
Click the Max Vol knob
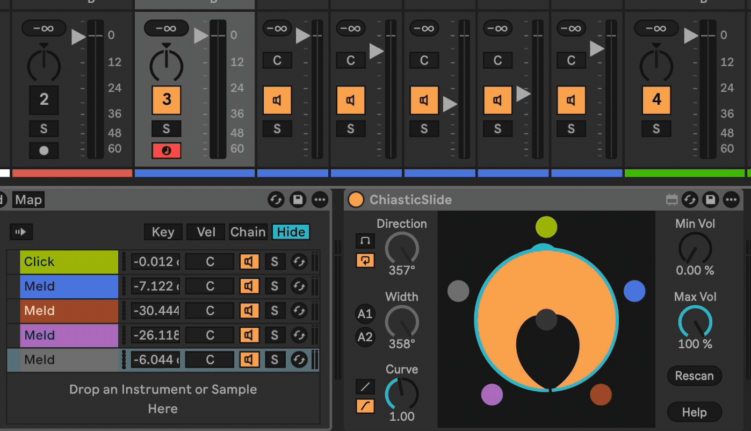[x=695, y=322]
